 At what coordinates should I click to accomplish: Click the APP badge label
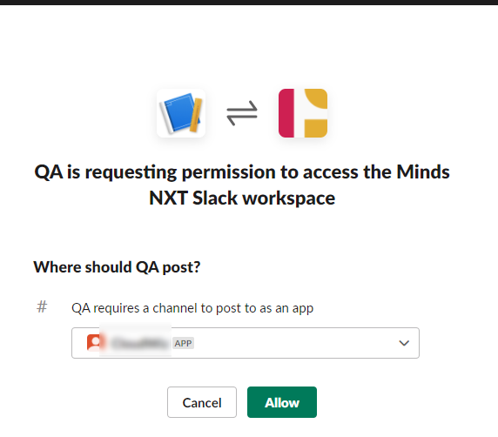coord(183,343)
